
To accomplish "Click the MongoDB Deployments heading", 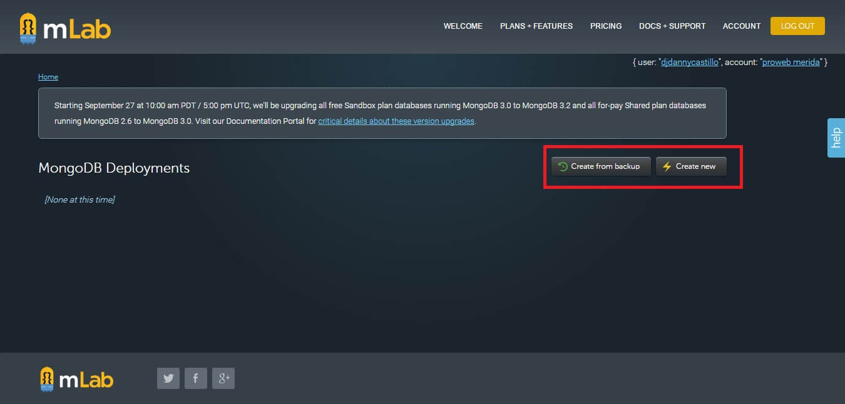I will click(114, 168).
